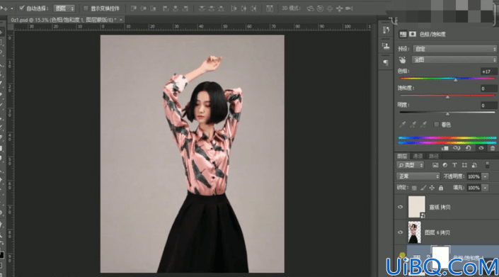This screenshot has height=277, width=499.
Task: Toggle lock position icon
Action: 432,188
